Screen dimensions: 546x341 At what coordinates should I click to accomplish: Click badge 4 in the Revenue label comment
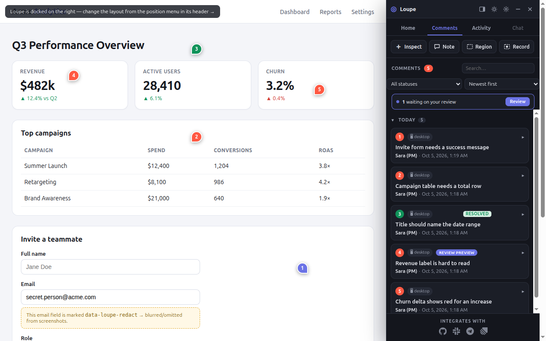click(400, 253)
